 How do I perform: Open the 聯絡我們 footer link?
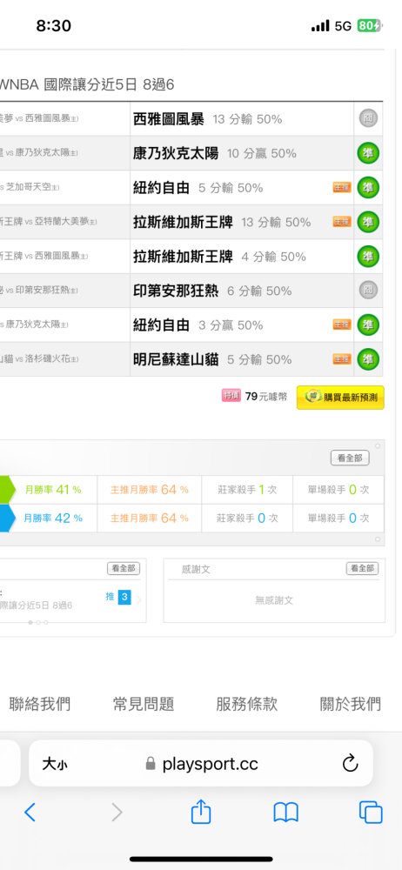click(x=40, y=704)
